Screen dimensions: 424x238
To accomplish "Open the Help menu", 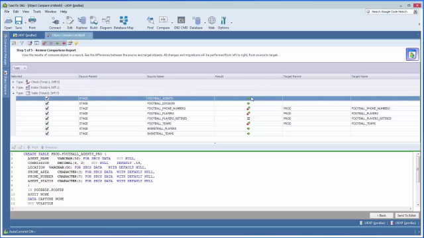I will pyautogui.click(x=64, y=12).
